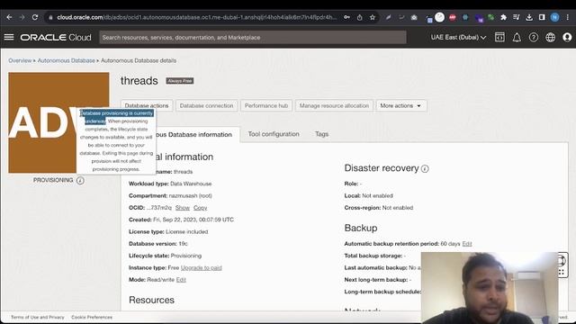The width and height of the screenshot is (576, 324).
Task: Click the Terms of Use and Privacy link
Action: [38, 317]
